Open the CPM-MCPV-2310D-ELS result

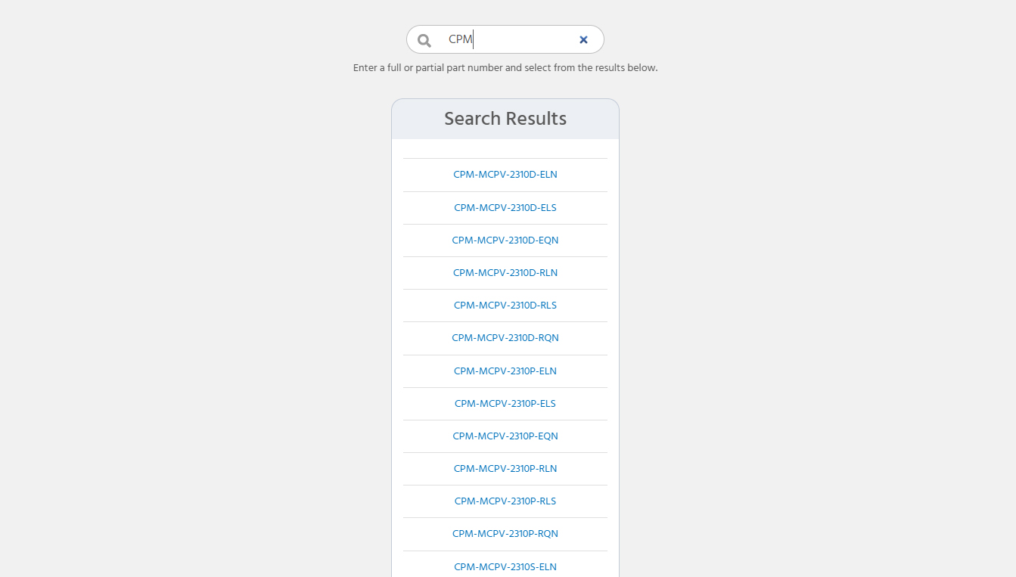[505, 207]
